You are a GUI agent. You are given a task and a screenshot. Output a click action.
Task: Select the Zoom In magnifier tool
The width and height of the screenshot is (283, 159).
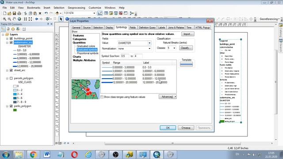4,19
